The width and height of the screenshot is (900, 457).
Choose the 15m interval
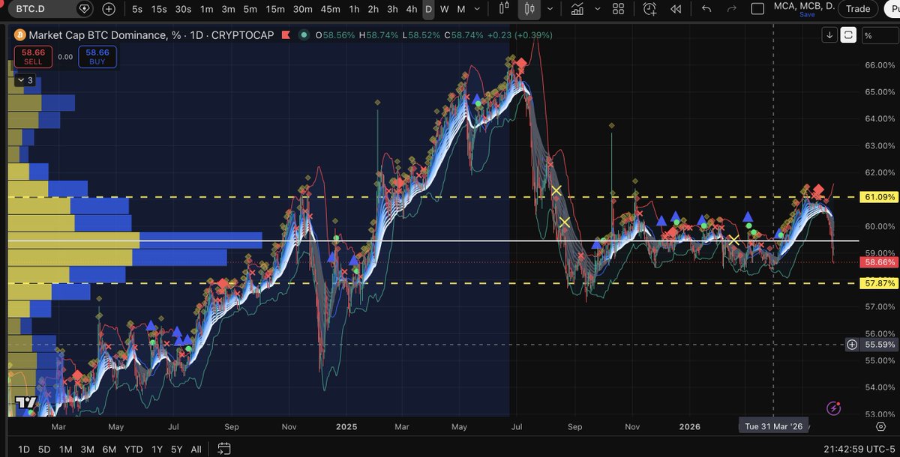[x=275, y=9]
